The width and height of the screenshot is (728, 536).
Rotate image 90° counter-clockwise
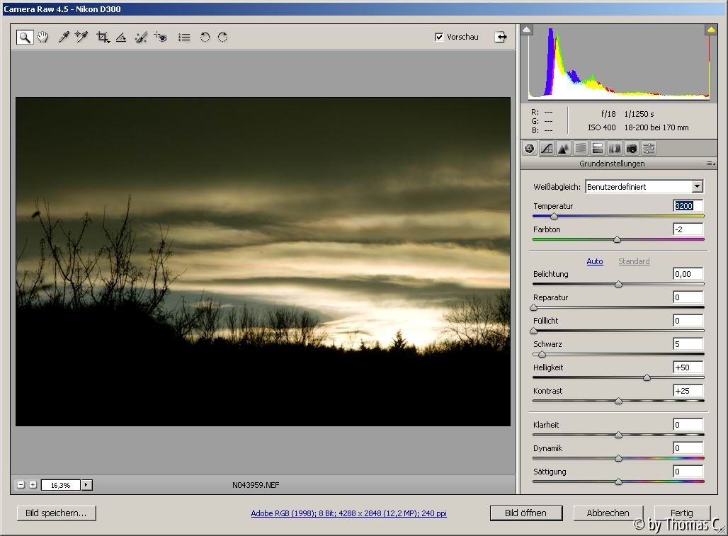pos(205,38)
